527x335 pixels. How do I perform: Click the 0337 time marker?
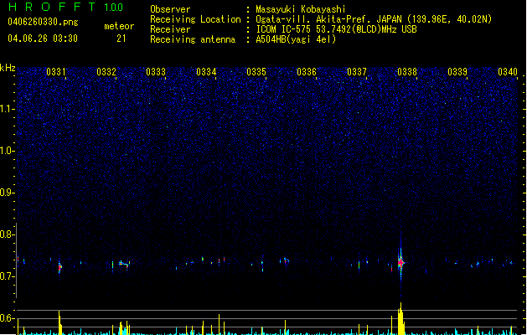tap(357, 72)
